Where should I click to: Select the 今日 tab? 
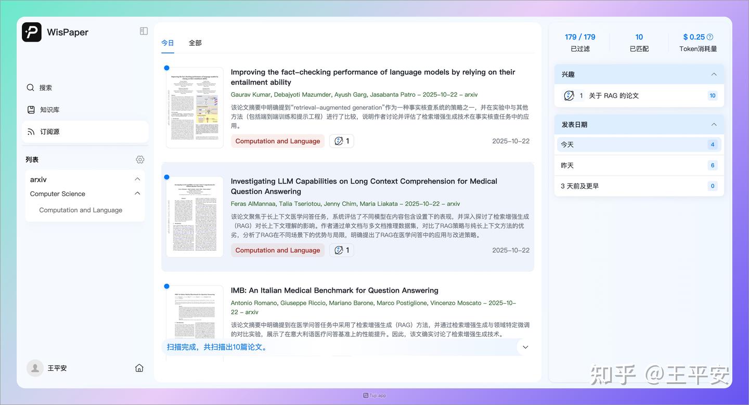[x=167, y=43]
